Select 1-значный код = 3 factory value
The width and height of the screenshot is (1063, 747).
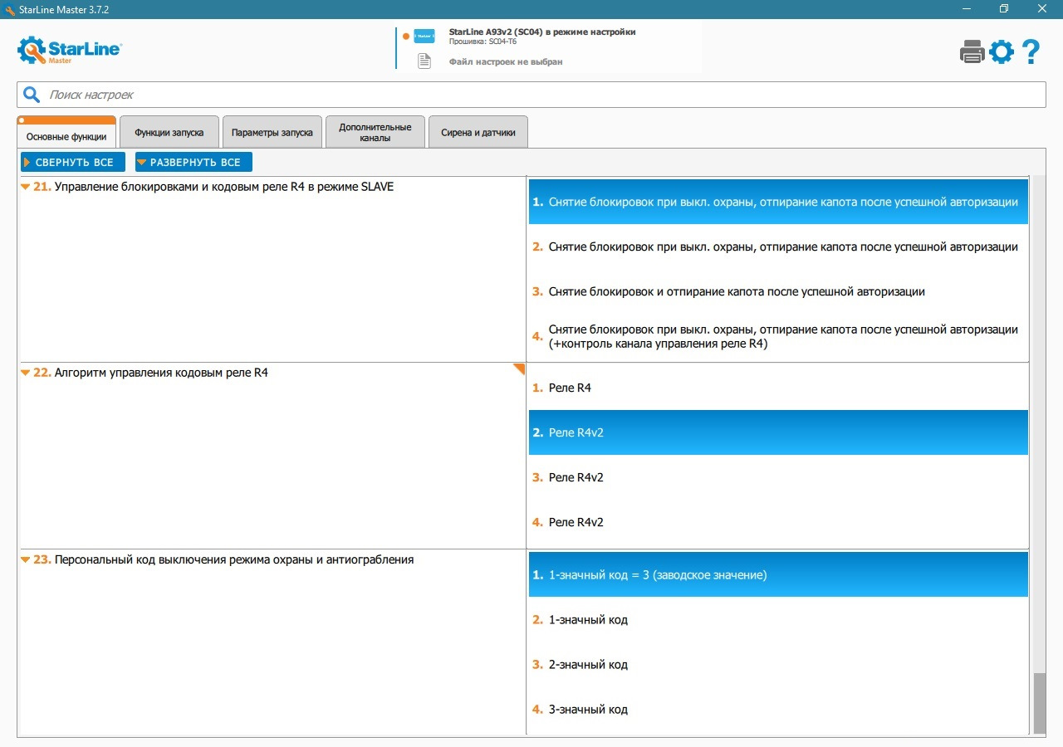point(778,574)
